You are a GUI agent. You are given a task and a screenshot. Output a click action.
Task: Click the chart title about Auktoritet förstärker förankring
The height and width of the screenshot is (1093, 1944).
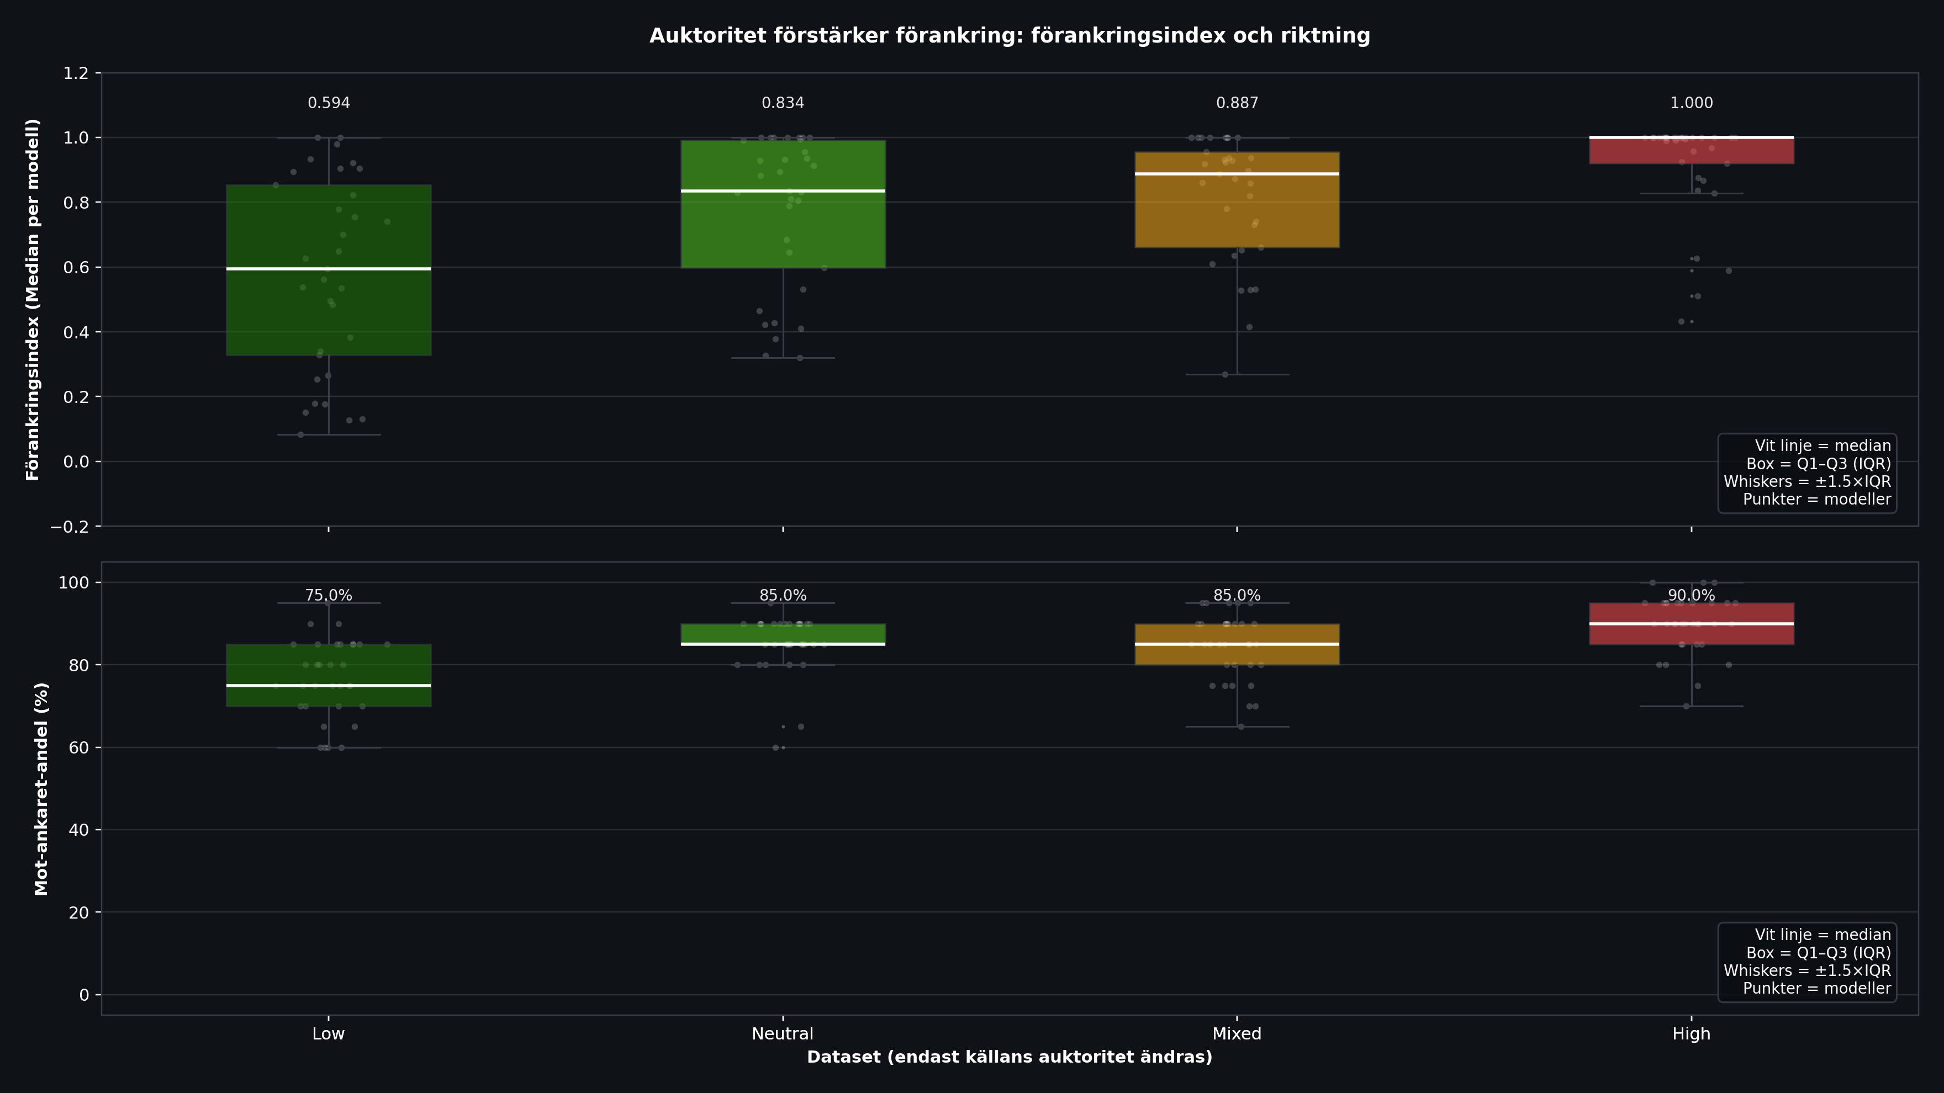[1009, 35]
